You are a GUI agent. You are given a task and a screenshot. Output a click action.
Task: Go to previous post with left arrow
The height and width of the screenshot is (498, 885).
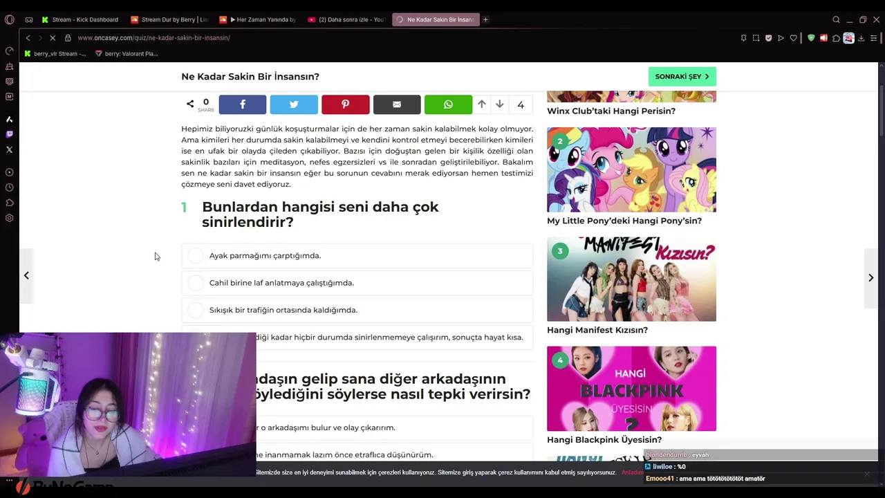pos(26,276)
